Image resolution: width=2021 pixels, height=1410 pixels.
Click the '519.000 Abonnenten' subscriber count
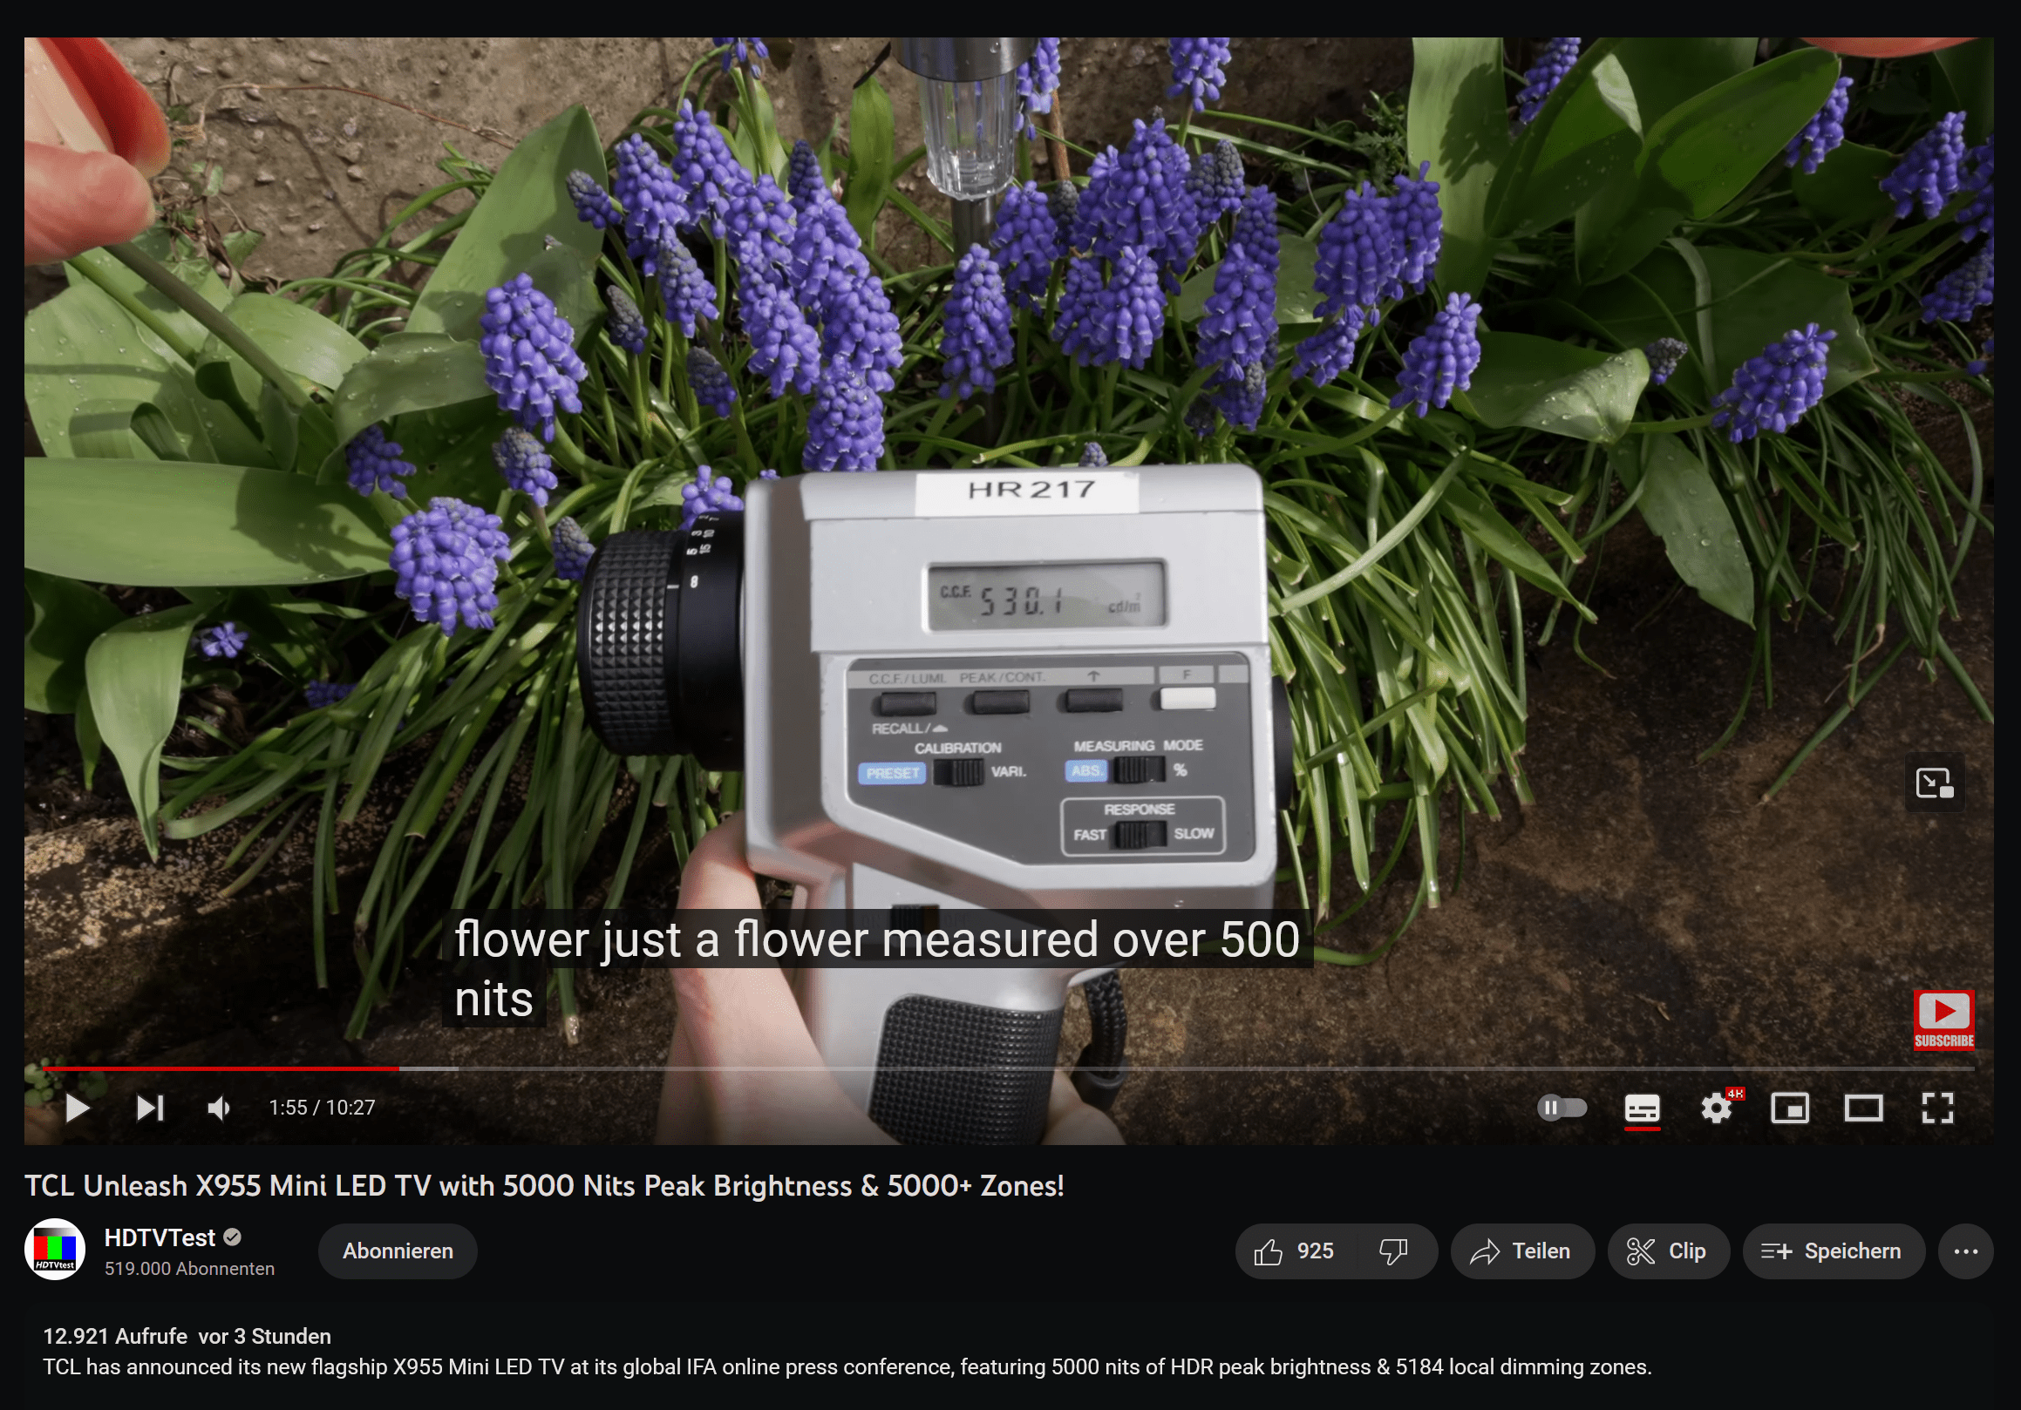tap(189, 1268)
